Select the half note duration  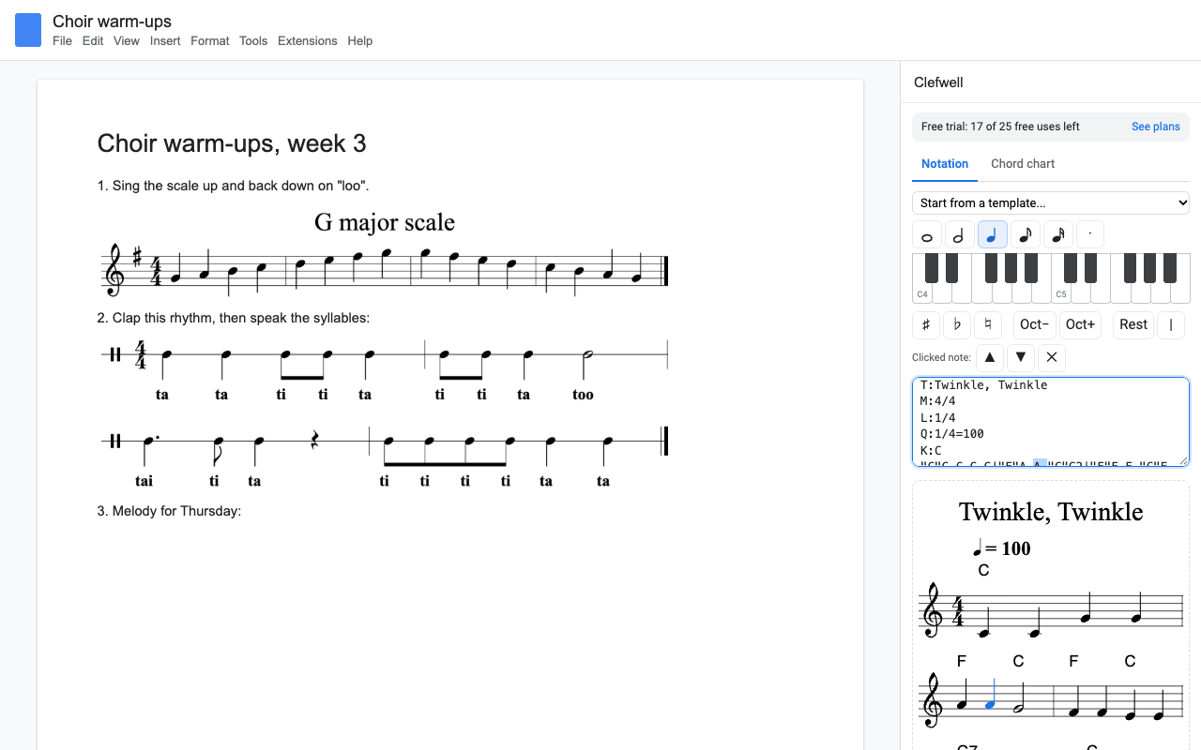(x=959, y=234)
